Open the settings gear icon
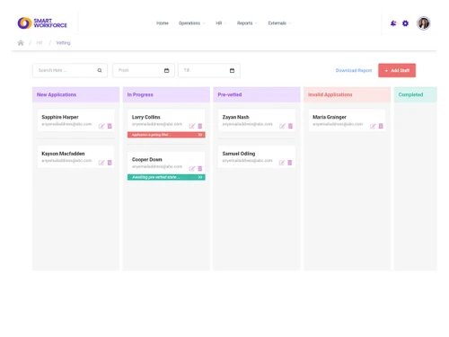 click(x=405, y=23)
